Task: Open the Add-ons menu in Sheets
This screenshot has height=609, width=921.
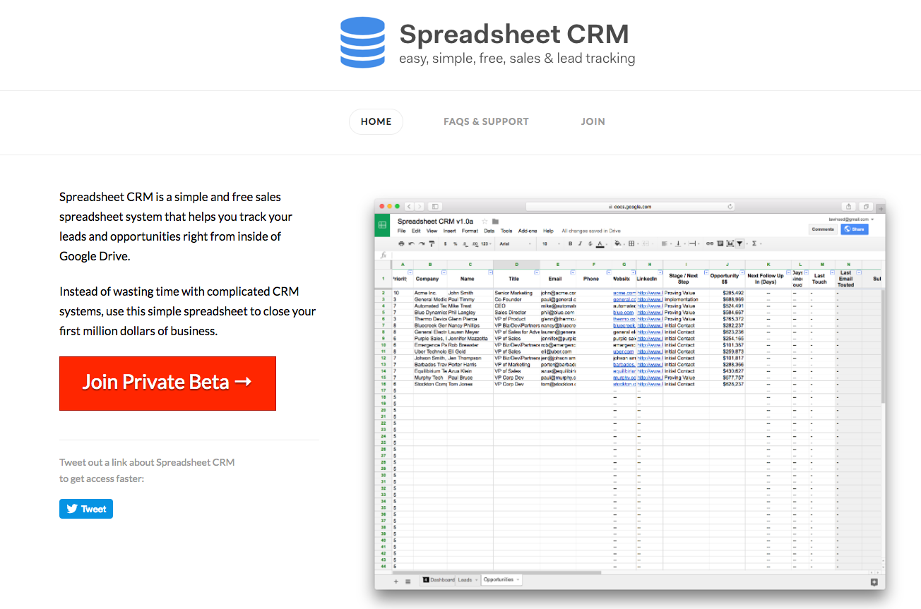Action: [528, 231]
